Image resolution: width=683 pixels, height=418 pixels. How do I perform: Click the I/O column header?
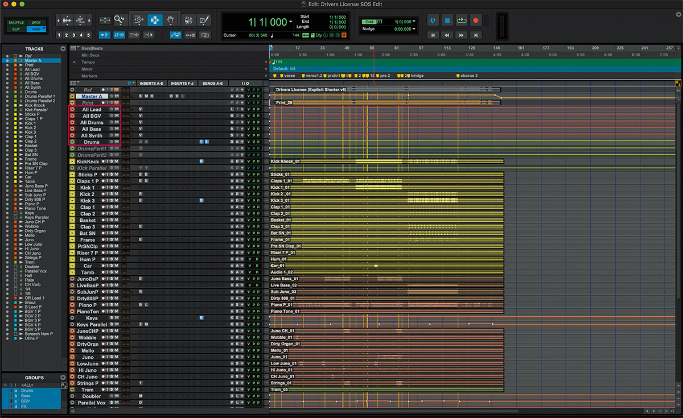pos(245,83)
